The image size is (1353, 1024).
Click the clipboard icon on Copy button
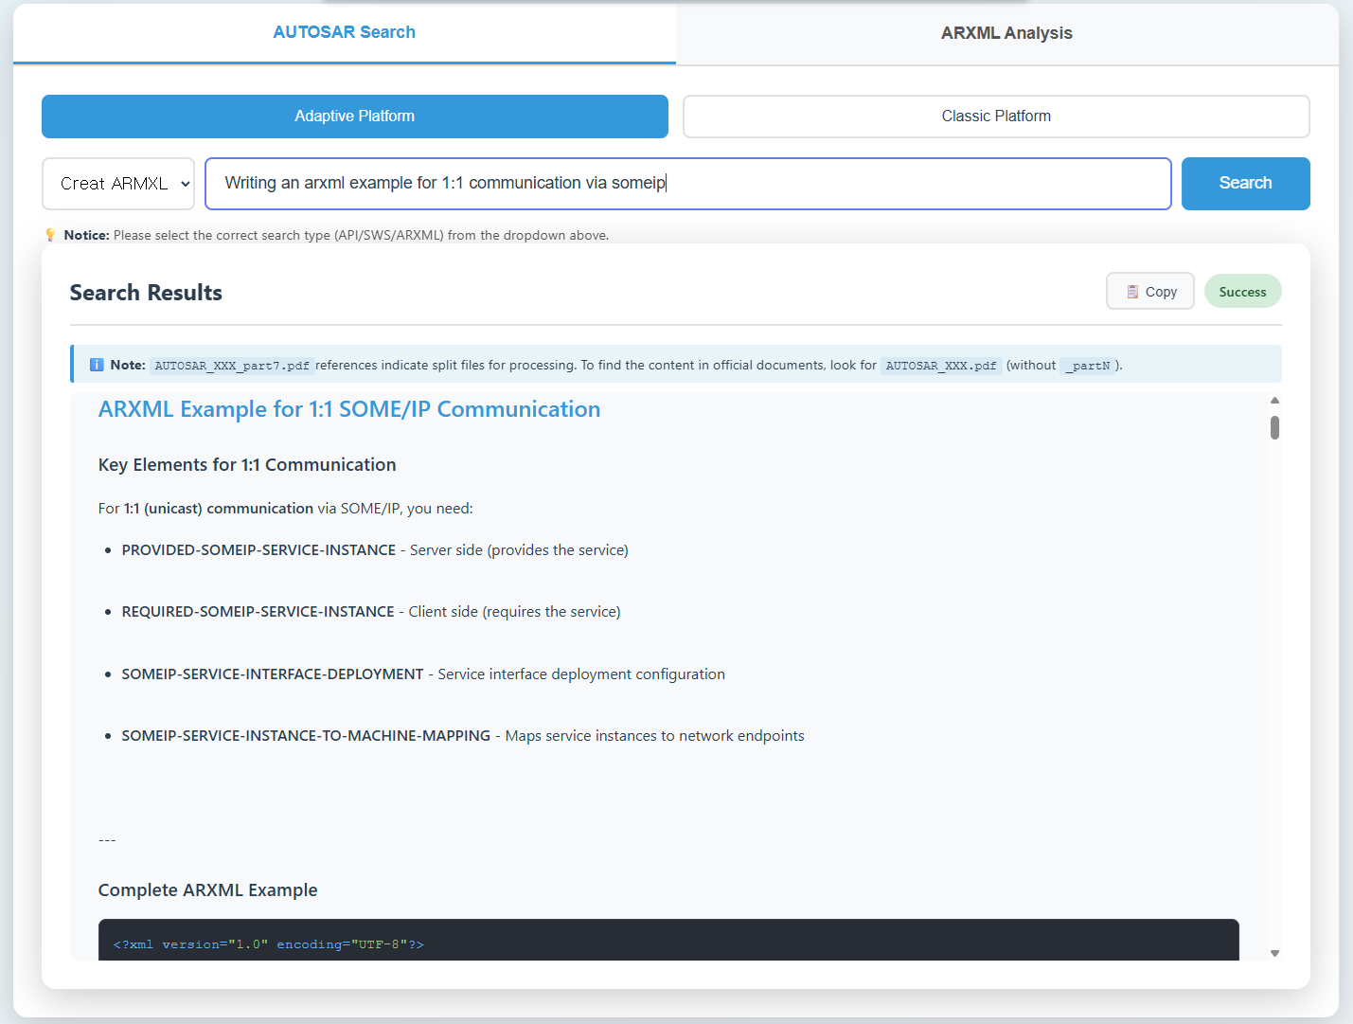(1132, 292)
